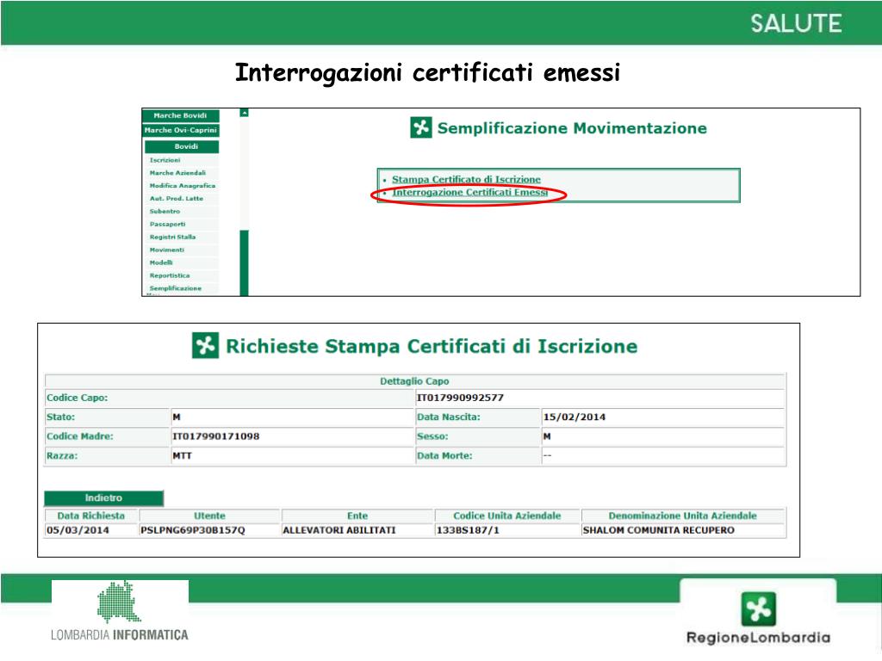Expand the Bovidi section header
Screen dimensions: 882x661
coord(181,146)
